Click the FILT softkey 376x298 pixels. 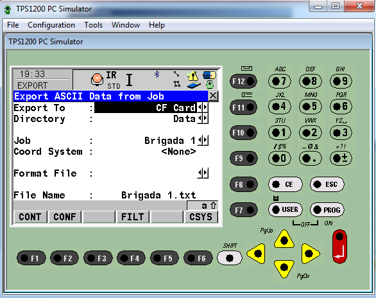pyautogui.click(x=133, y=217)
